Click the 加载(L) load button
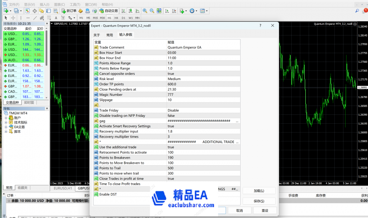The height and width of the screenshot is (218, 368). click(259, 191)
